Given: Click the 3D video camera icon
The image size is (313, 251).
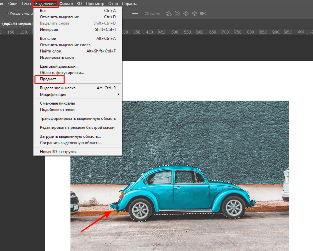Looking at the screenshot, I should tap(203, 14).
